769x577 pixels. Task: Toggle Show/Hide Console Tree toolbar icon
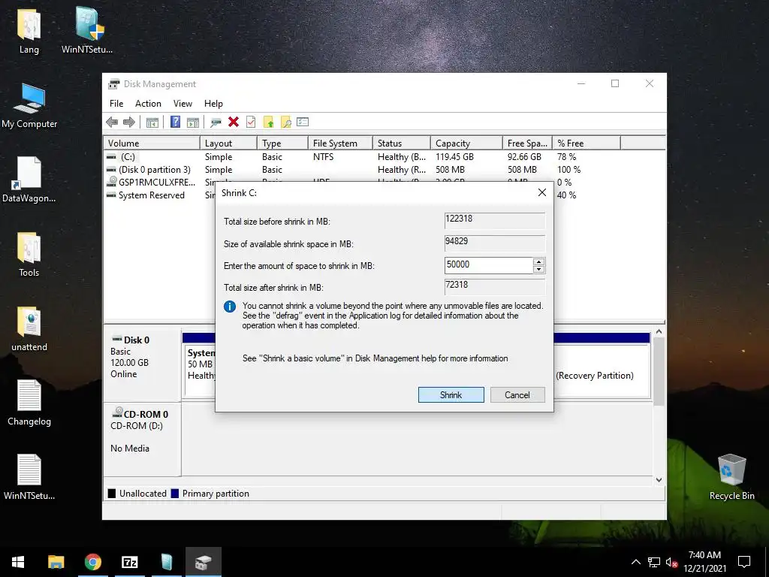click(x=152, y=122)
